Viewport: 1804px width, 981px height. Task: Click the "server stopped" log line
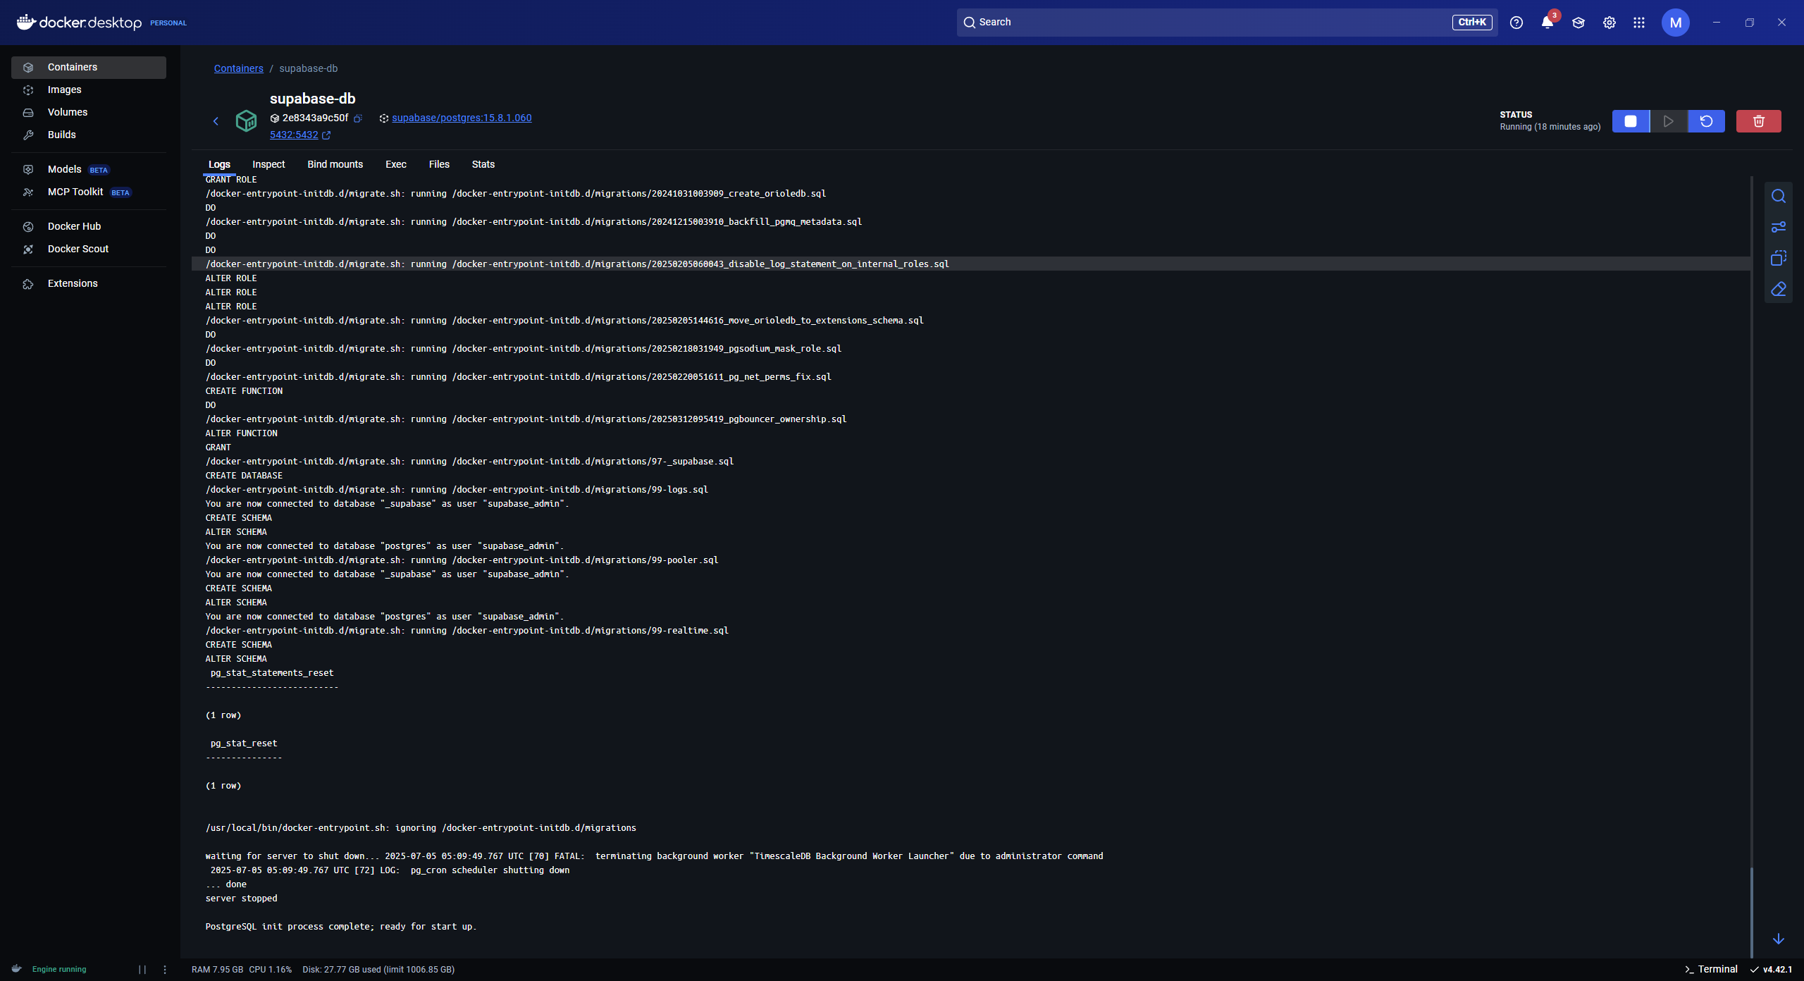(241, 899)
